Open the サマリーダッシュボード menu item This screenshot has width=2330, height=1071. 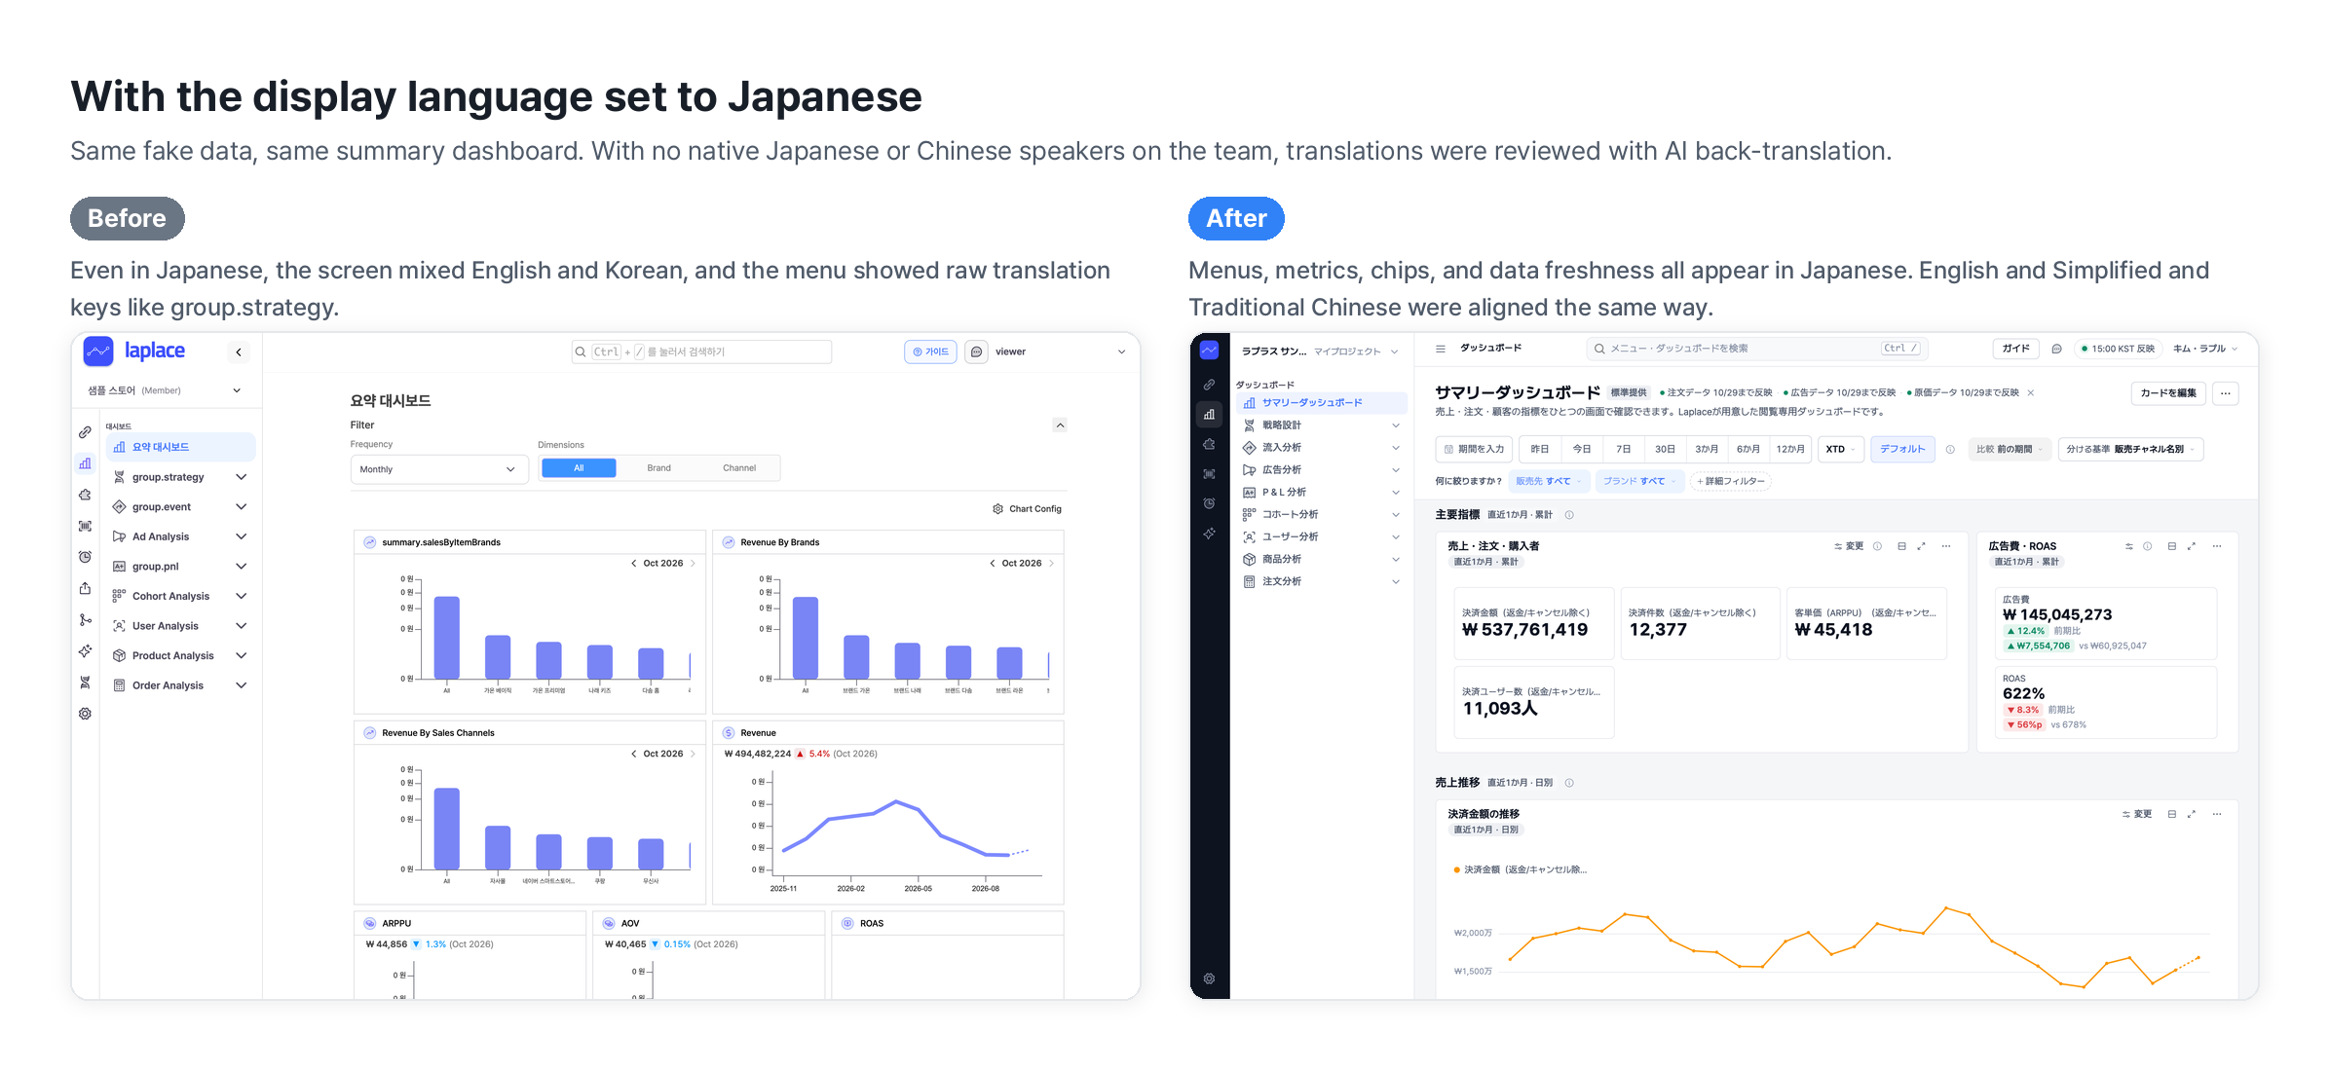click(x=1322, y=403)
